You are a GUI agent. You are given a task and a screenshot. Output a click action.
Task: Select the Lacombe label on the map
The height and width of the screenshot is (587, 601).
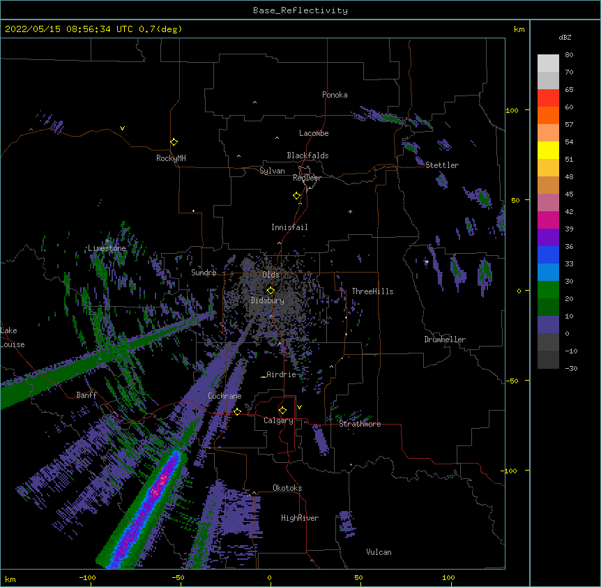(x=314, y=133)
